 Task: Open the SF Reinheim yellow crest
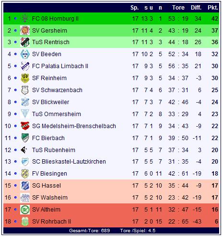click(x=25, y=78)
